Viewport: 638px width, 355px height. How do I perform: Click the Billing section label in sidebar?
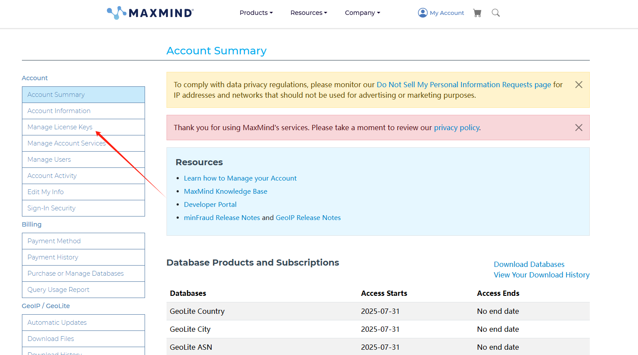(x=32, y=224)
